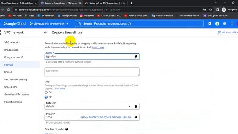The image size is (238, 134).
Task: Open the help question mark in header
Action: point(225,23)
